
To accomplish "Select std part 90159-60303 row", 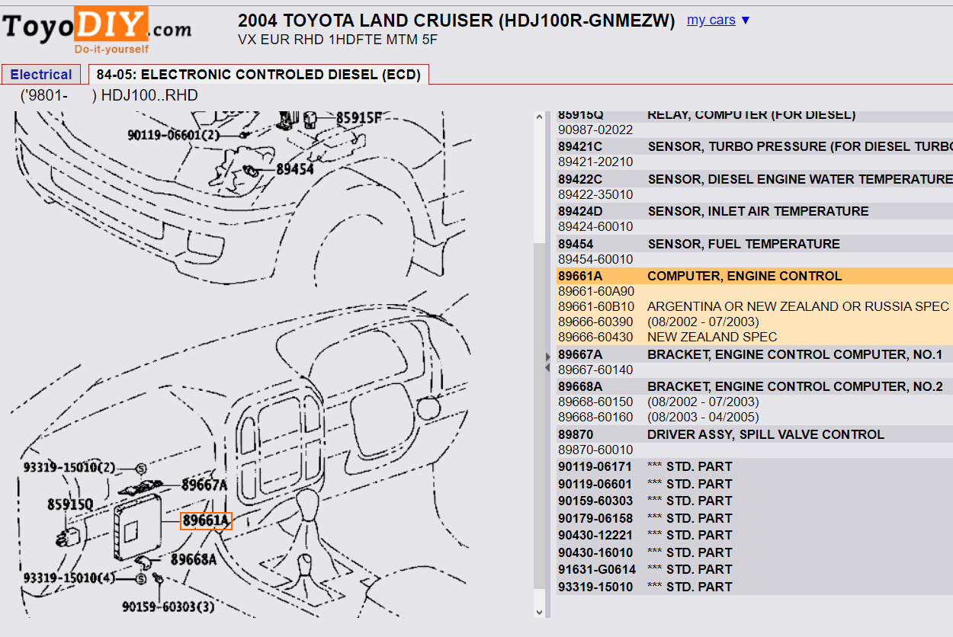I will click(x=755, y=501).
